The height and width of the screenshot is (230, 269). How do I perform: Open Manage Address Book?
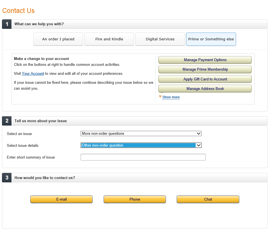pos(205,89)
